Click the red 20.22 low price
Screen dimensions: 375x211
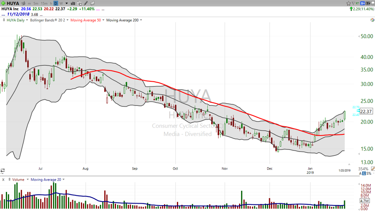point(49,9)
